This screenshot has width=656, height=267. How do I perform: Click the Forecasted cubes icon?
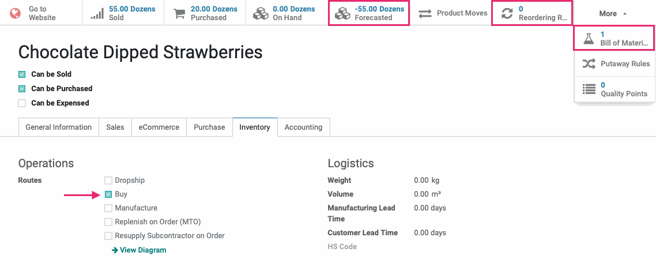coord(342,13)
